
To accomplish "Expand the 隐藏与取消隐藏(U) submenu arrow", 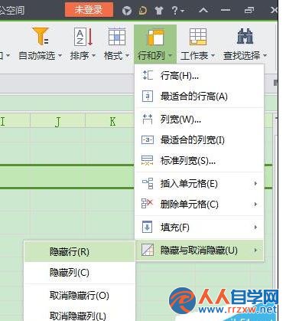I will tap(255, 251).
